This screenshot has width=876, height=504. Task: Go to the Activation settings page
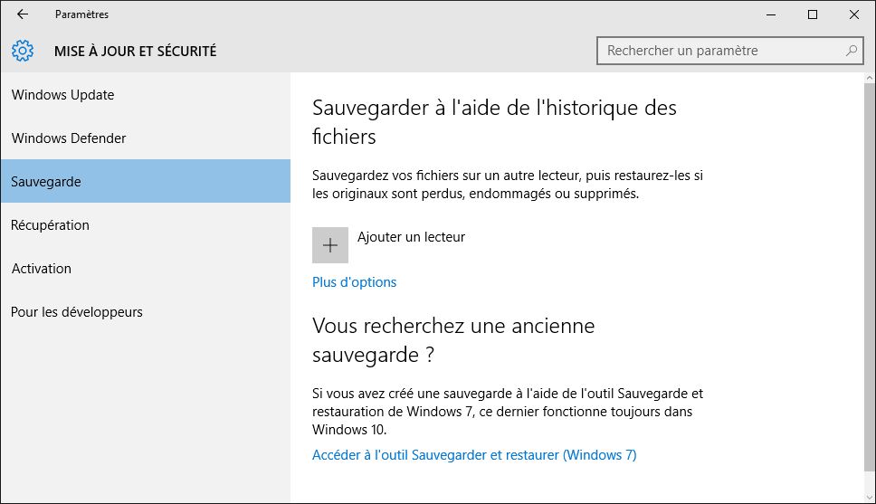pos(42,269)
